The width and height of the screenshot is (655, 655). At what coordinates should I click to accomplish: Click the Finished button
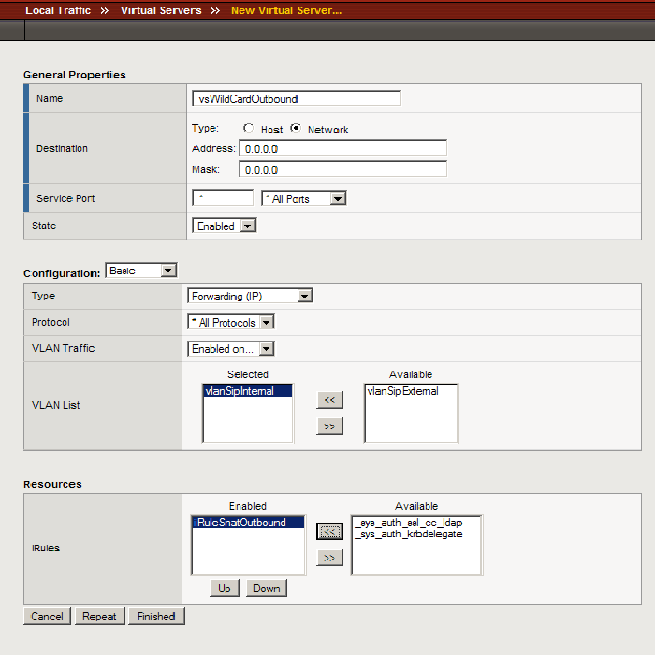(156, 617)
